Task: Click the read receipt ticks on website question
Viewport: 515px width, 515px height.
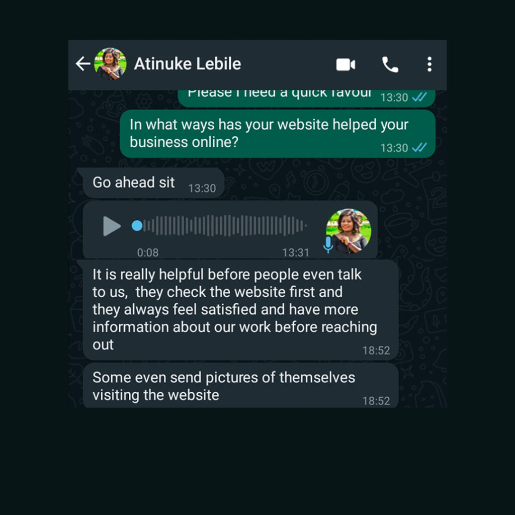Action: pos(419,147)
